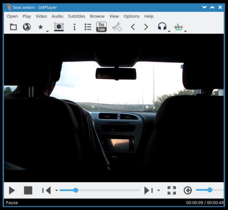Expand the subtitle track abc dropdown
The width and height of the screenshot is (228, 210).
[x=185, y=31]
